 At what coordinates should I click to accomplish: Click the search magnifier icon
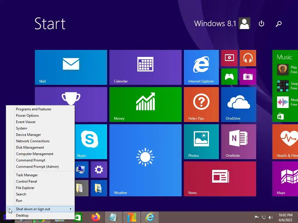pyautogui.click(x=279, y=24)
